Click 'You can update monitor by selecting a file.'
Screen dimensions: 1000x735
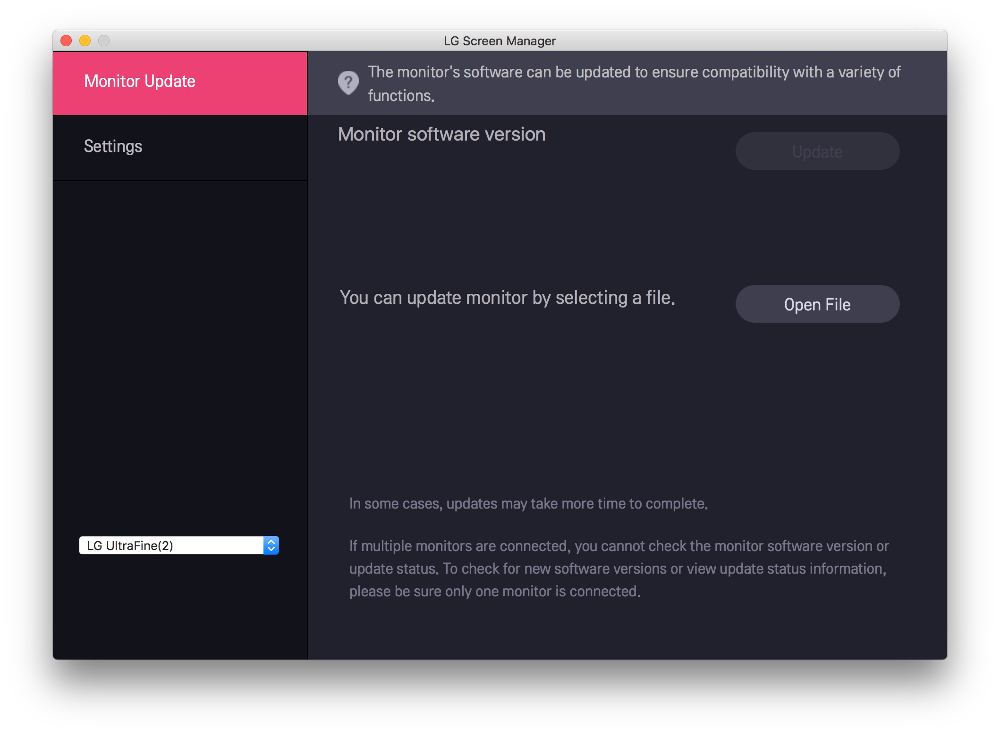pyautogui.click(x=507, y=298)
